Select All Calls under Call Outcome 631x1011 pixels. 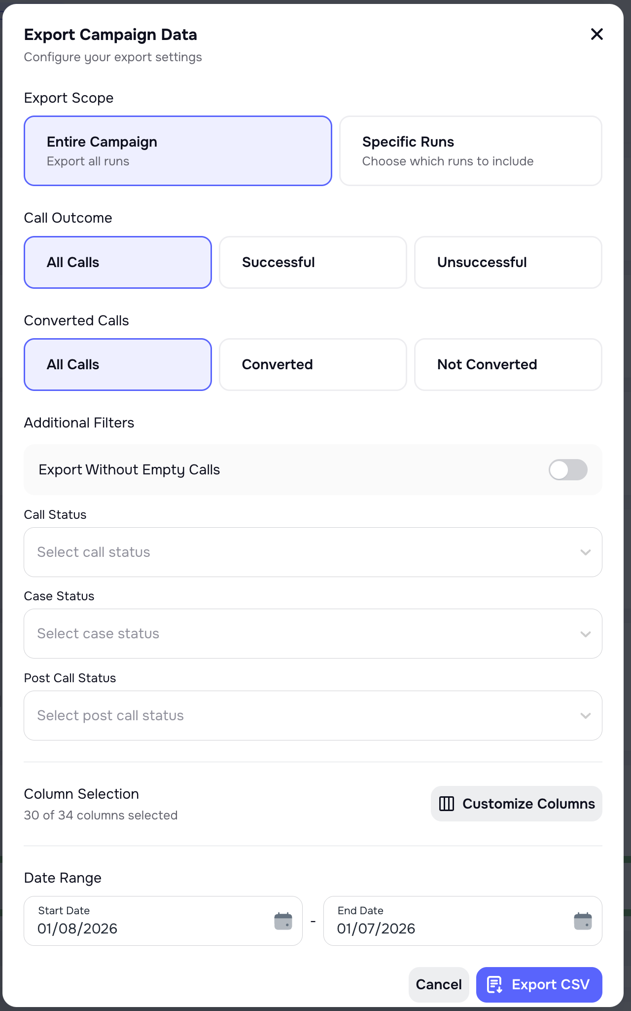click(117, 262)
